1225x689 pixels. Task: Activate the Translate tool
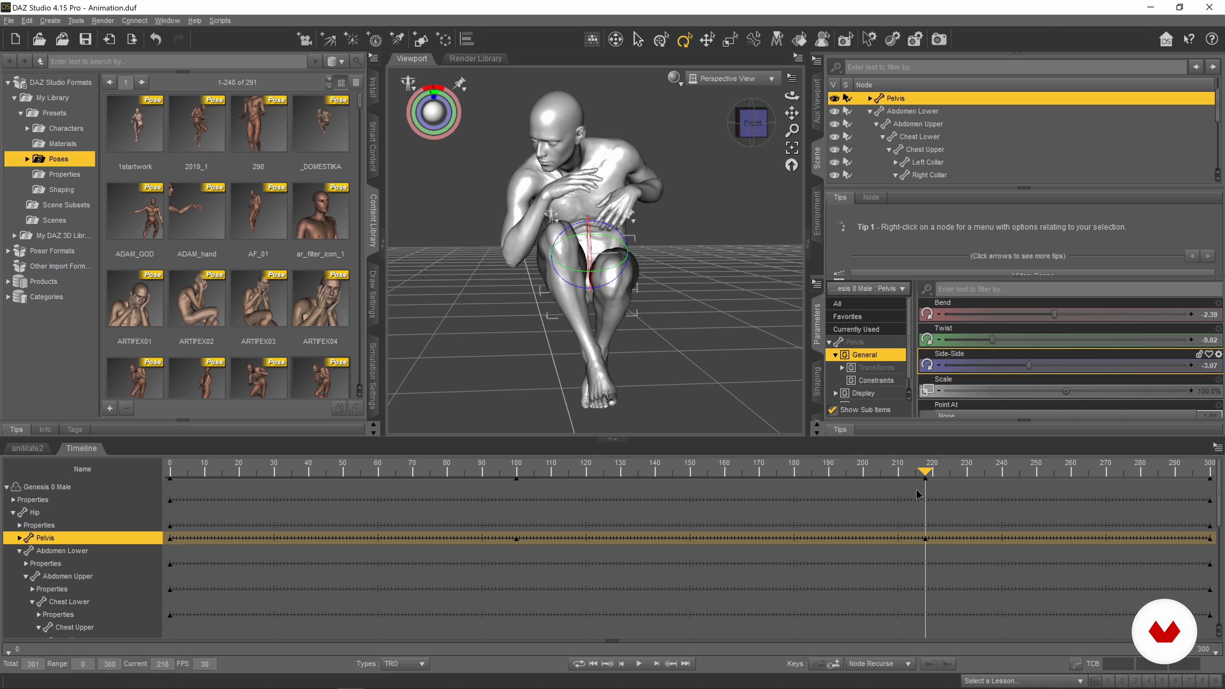[707, 39]
